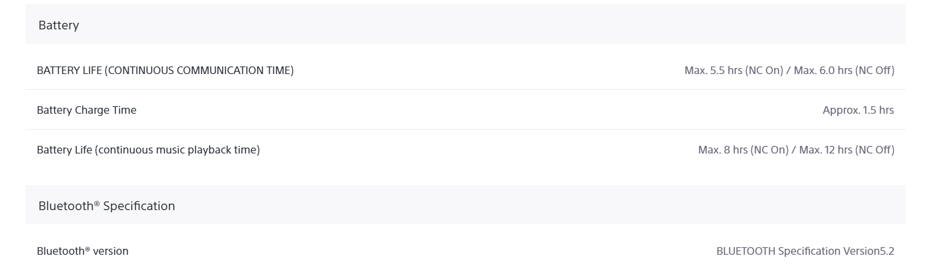The height and width of the screenshot is (270, 939).
Task: Click the Bluetooth® version label
Action: pos(82,251)
